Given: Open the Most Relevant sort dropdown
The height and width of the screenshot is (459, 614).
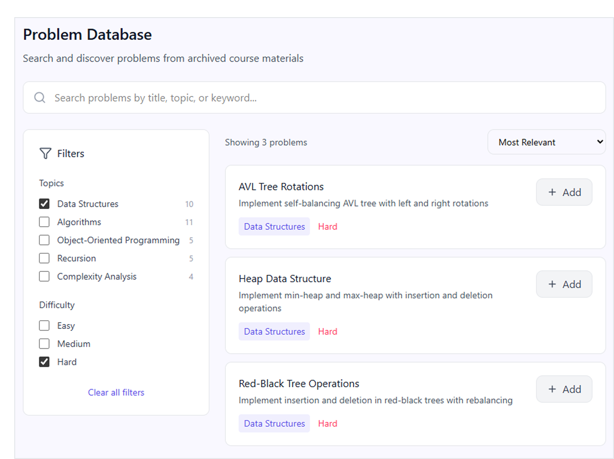Looking at the screenshot, I should tap(547, 142).
